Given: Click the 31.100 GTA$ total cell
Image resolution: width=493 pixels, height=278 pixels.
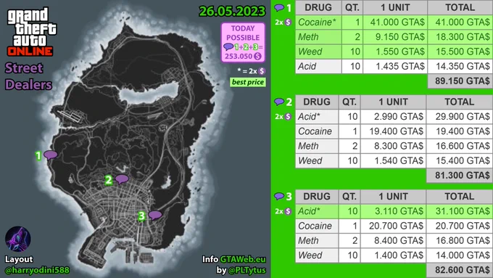Looking at the screenshot, I should (460, 211).
